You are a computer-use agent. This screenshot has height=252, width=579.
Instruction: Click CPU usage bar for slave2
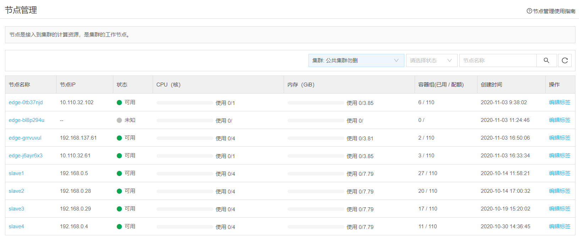tap(185, 191)
